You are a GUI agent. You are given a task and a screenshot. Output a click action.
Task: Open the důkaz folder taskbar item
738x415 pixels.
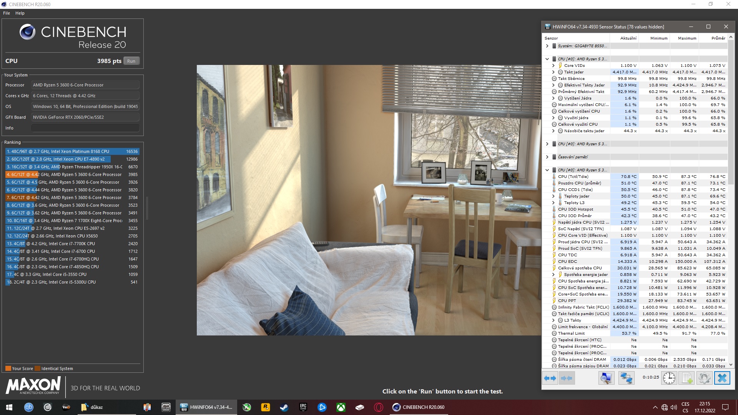[106, 407]
